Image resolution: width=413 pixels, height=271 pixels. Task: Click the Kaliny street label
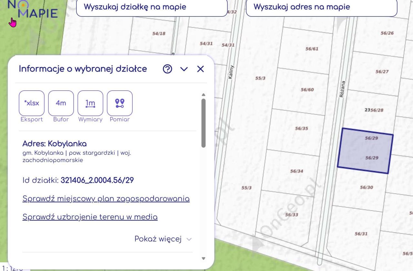click(x=230, y=72)
